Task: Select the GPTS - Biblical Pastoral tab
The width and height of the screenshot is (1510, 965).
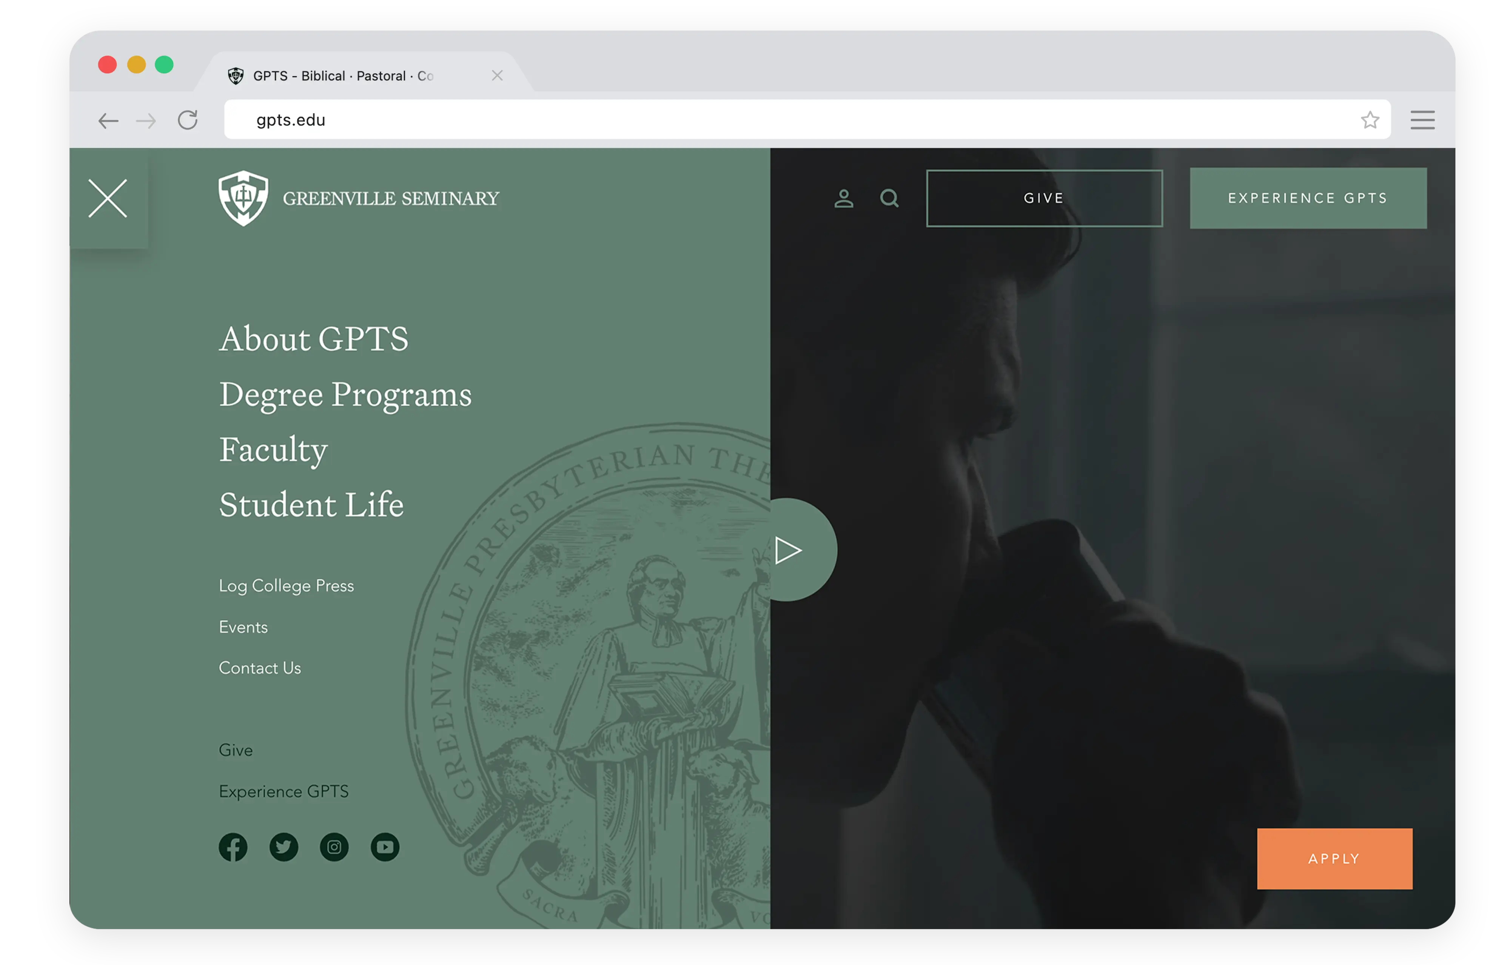Action: [x=364, y=73]
